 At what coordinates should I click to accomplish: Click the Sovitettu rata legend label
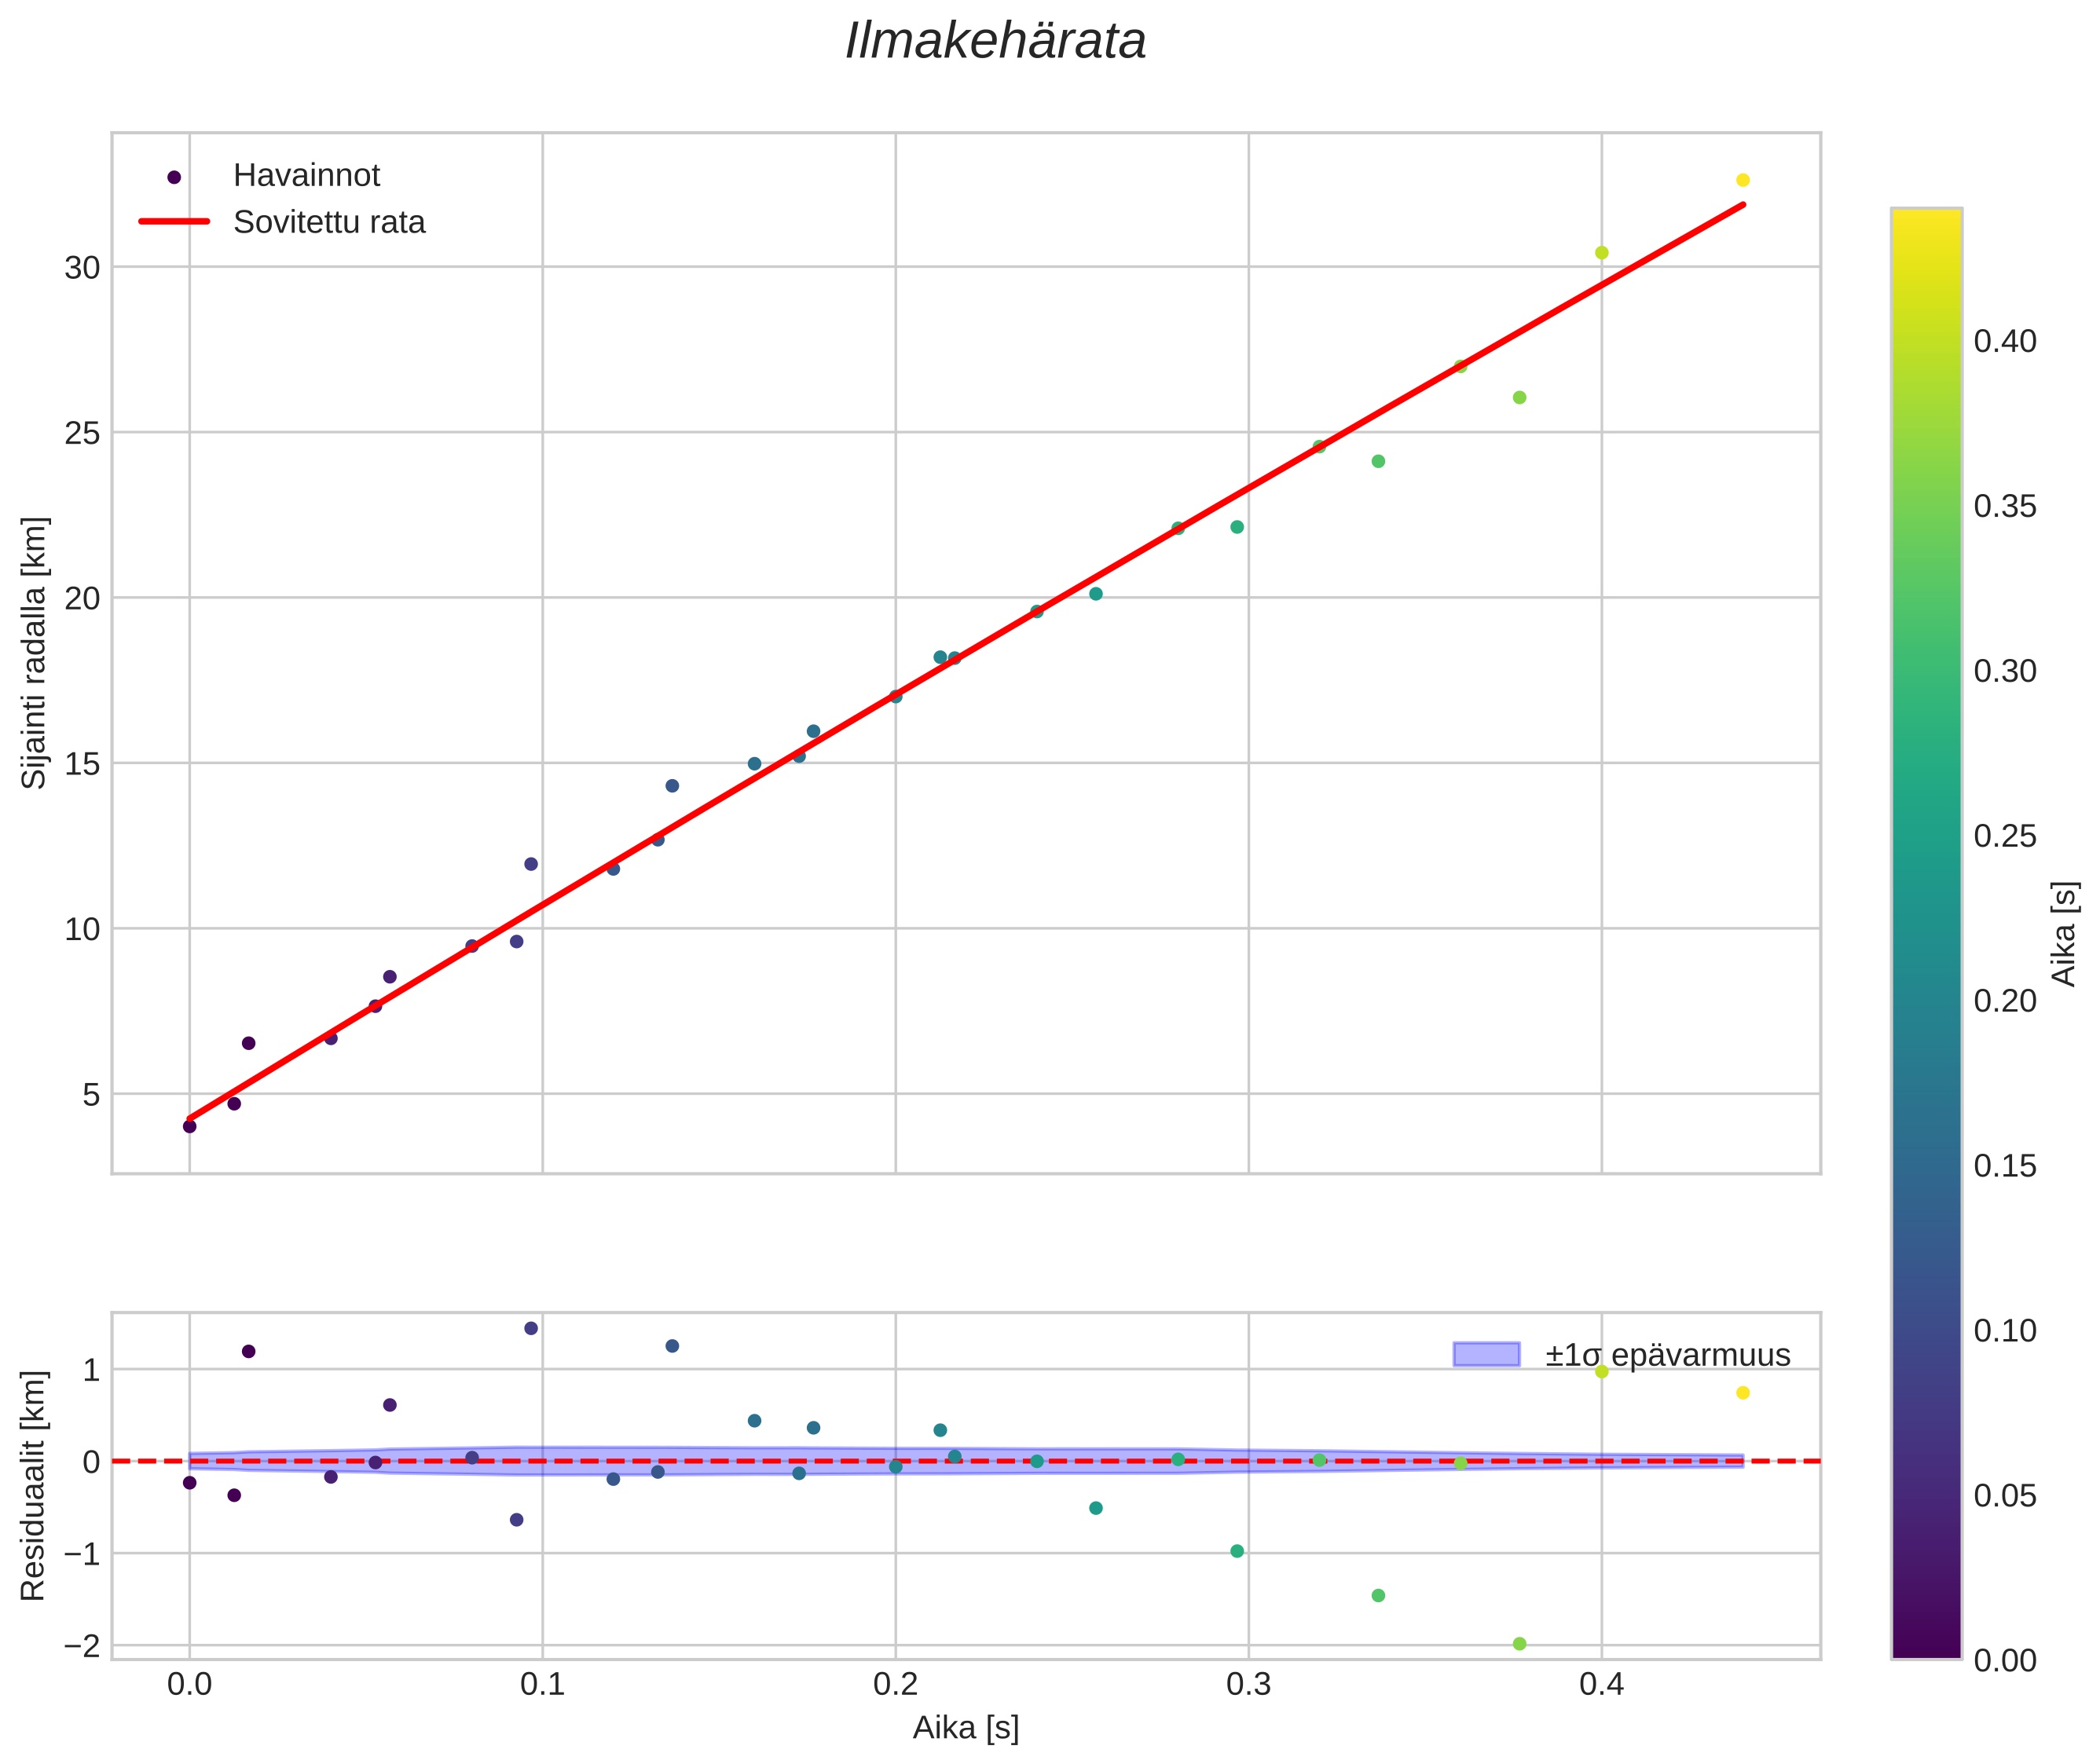point(329,222)
